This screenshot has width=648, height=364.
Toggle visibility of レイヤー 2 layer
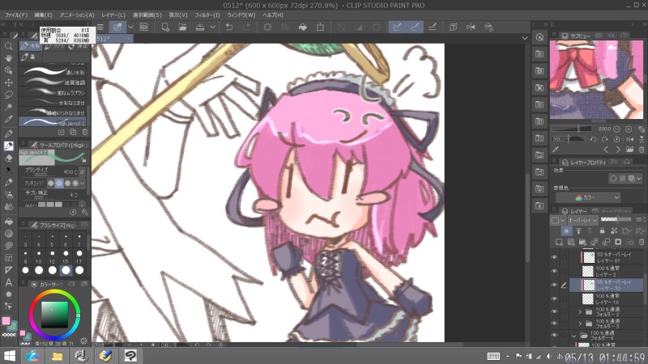pos(554,271)
